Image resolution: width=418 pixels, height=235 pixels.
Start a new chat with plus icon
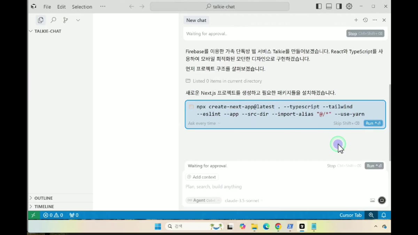(356, 20)
